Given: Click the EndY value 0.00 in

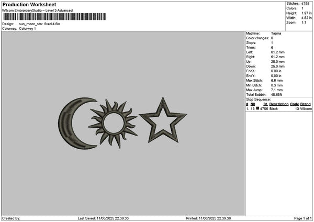Looking at the screenshot, I should [x=276, y=76].
